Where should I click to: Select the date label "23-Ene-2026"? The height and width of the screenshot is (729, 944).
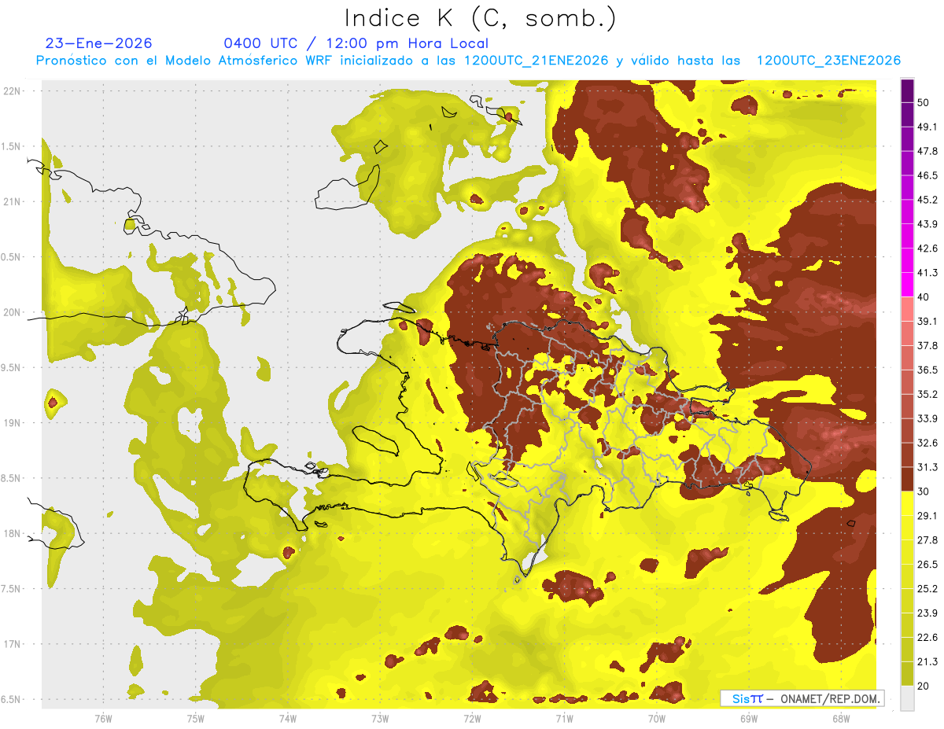pos(99,43)
